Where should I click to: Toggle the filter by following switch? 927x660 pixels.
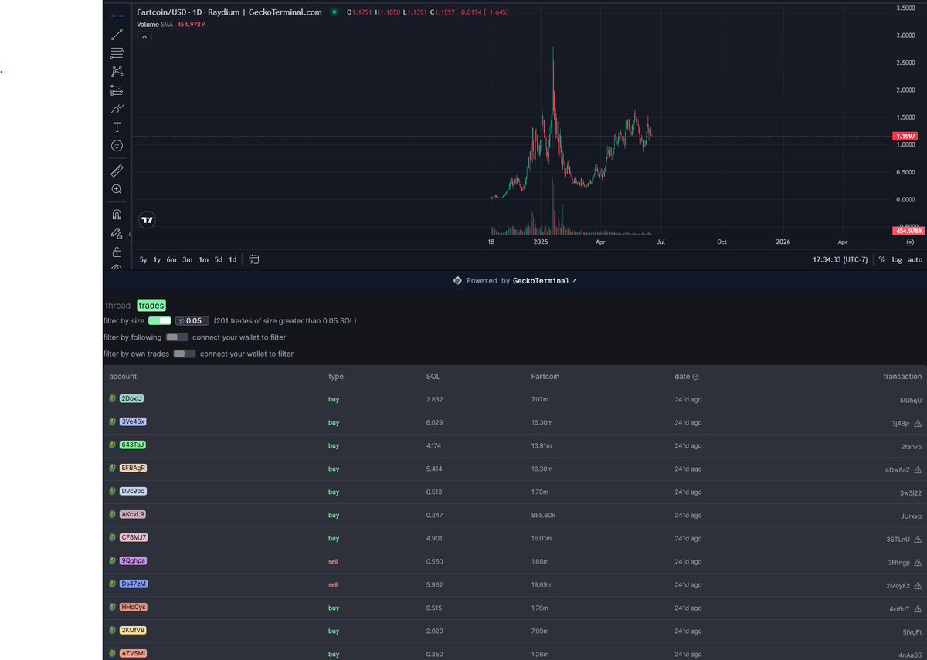coord(177,337)
